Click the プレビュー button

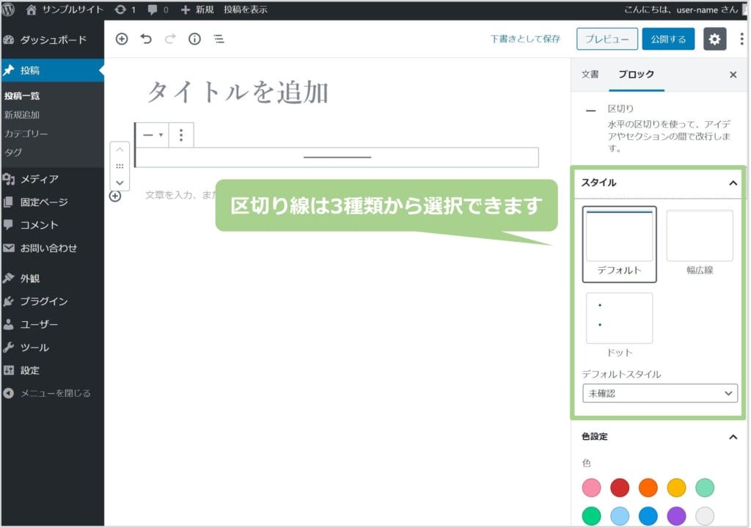pyautogui.click(x=607, y=39)
